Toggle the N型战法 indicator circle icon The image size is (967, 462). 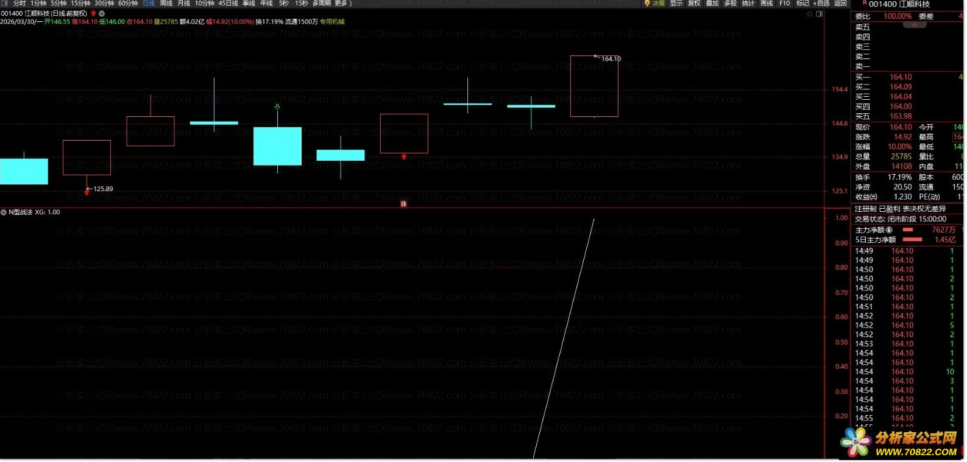(4, 212)
